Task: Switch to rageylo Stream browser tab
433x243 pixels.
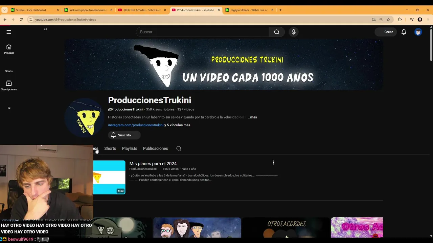Action: [x=249, y=10]
